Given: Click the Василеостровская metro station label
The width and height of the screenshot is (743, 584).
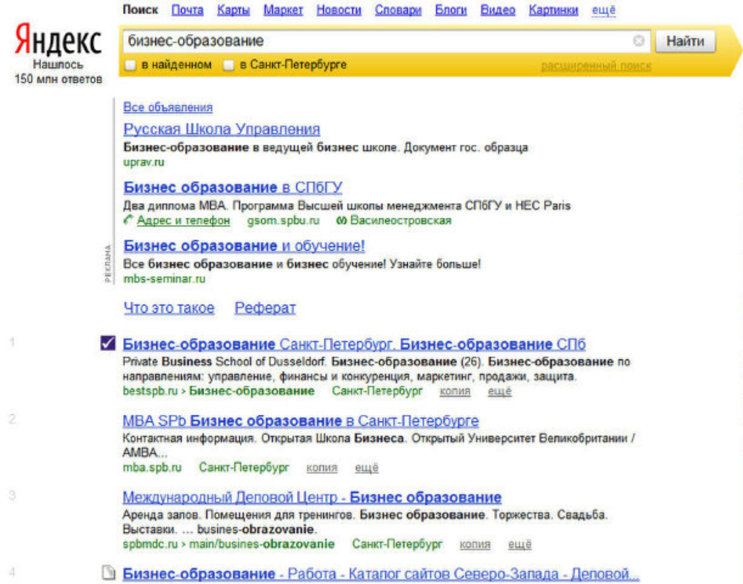Looking at the screenshot, I should (400, 220).
